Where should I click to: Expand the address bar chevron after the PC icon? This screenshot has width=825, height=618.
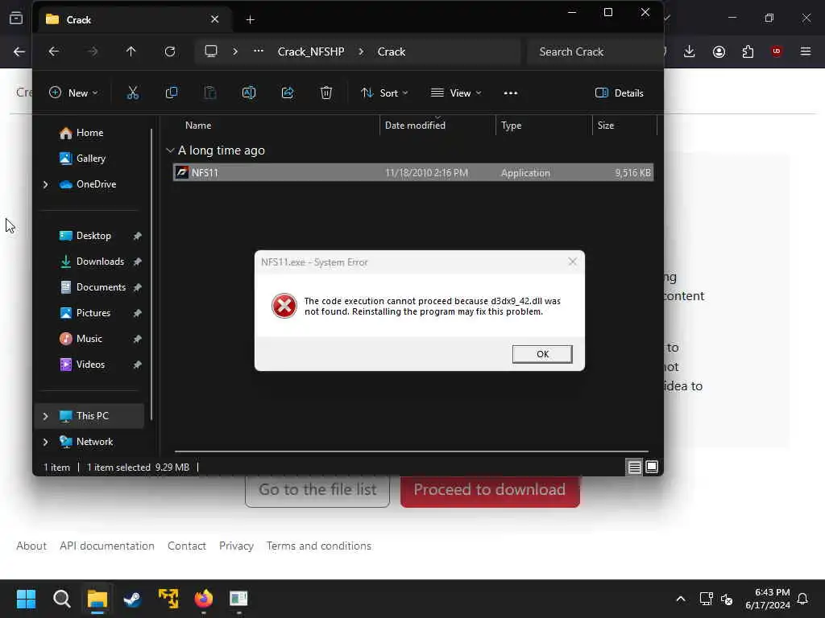(x=235, y=51)
